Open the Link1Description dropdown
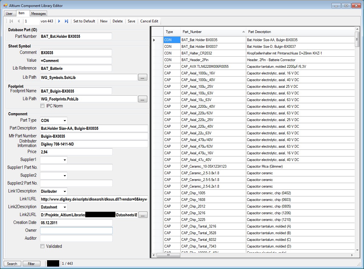 pos(65,191)
